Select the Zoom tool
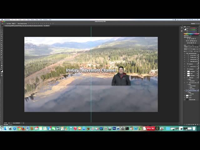Image resolution: width=200 pixels, height=150 pixels. 2,67
